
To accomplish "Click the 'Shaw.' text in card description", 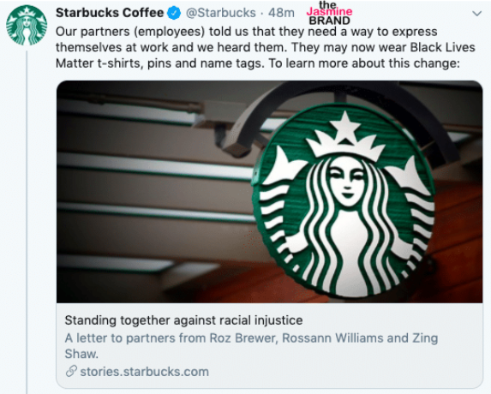I will [81, 354].
